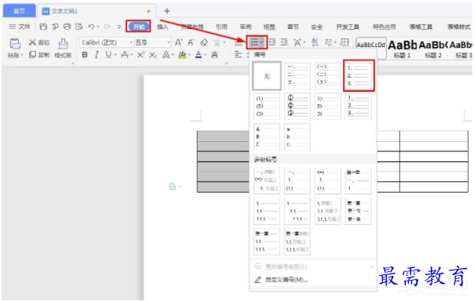Select the 无 (none) numbering option
The height and width of the screenshot is (301, 474).
pos(267,76)
